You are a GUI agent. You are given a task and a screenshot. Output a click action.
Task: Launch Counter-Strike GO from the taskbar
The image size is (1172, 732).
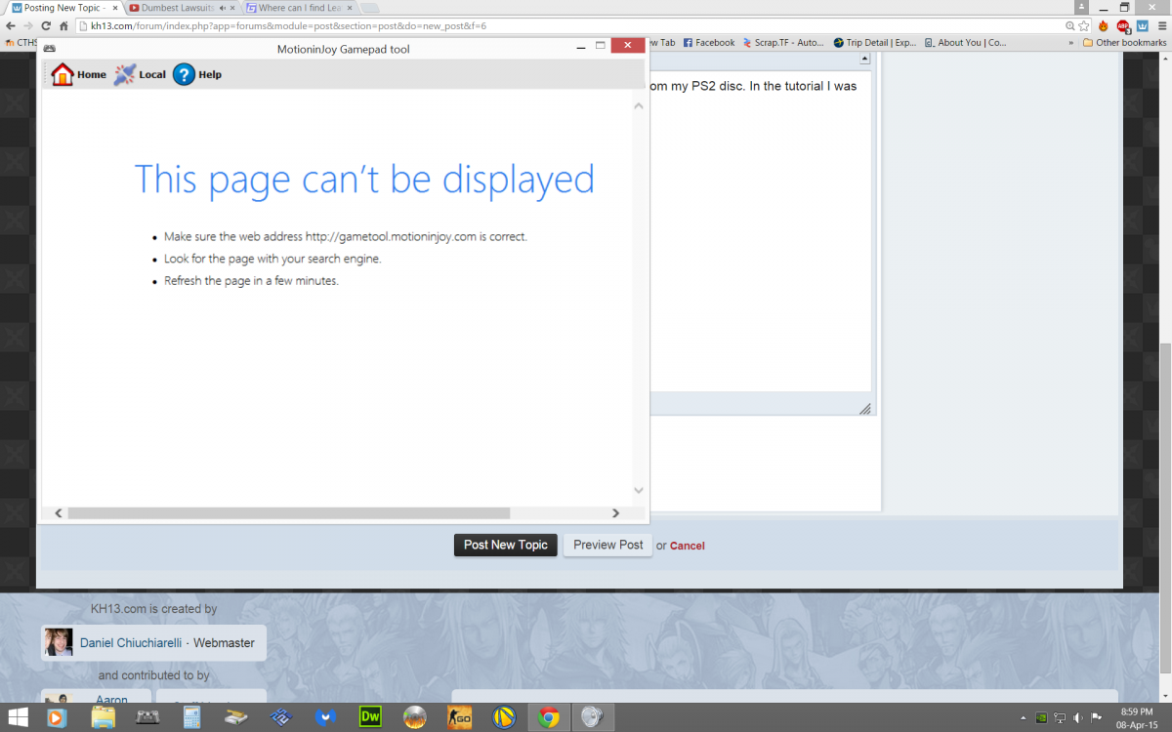point(459,717)
